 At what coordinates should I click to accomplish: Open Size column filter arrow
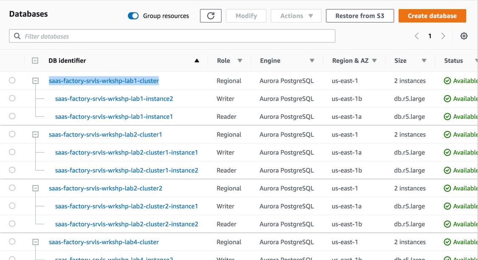click(424, 61)
